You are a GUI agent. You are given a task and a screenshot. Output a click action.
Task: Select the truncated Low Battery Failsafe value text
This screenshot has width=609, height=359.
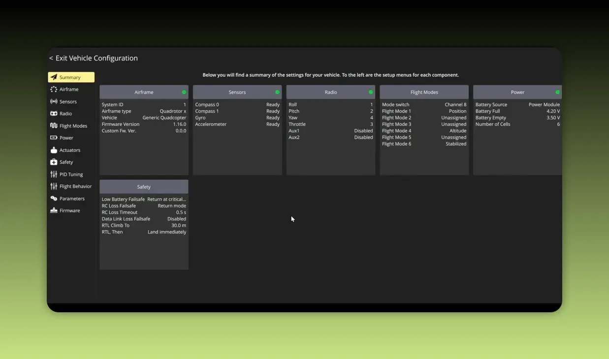click(x=167, y=199)
